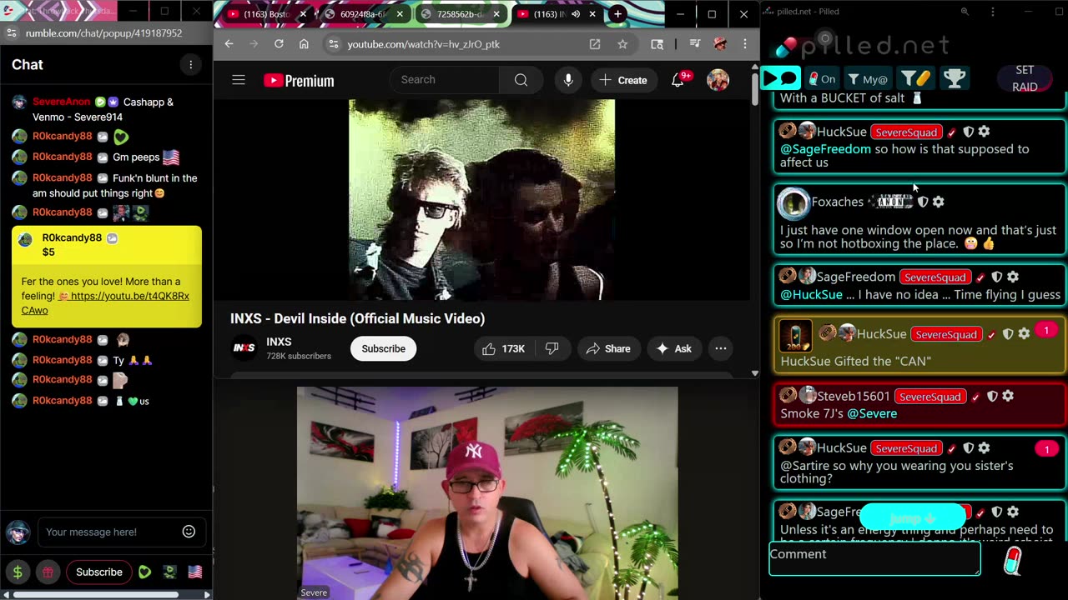
Task: Open INXS channel avatar
Action: tap(244, 348)
